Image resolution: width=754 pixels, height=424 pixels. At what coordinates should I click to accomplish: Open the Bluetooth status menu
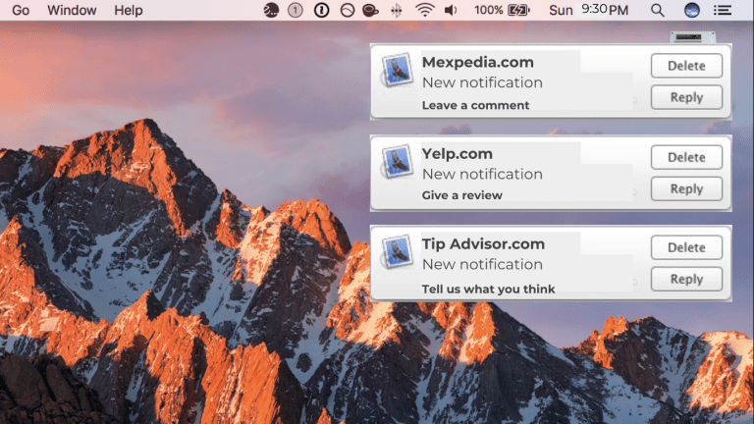pyautogui.click(x=397, y=10)
